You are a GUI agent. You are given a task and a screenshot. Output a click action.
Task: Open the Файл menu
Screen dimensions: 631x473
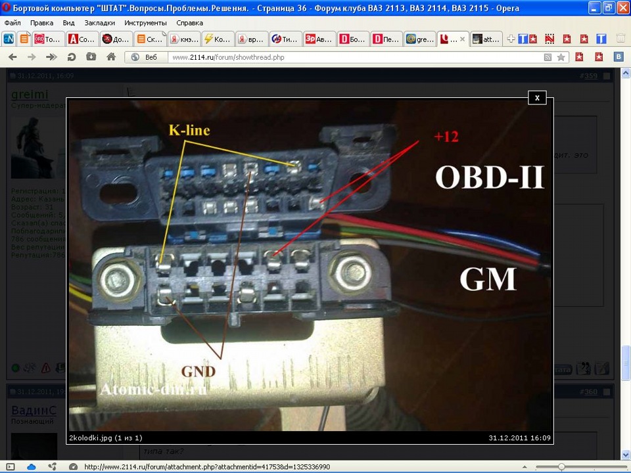pos(12,23)
